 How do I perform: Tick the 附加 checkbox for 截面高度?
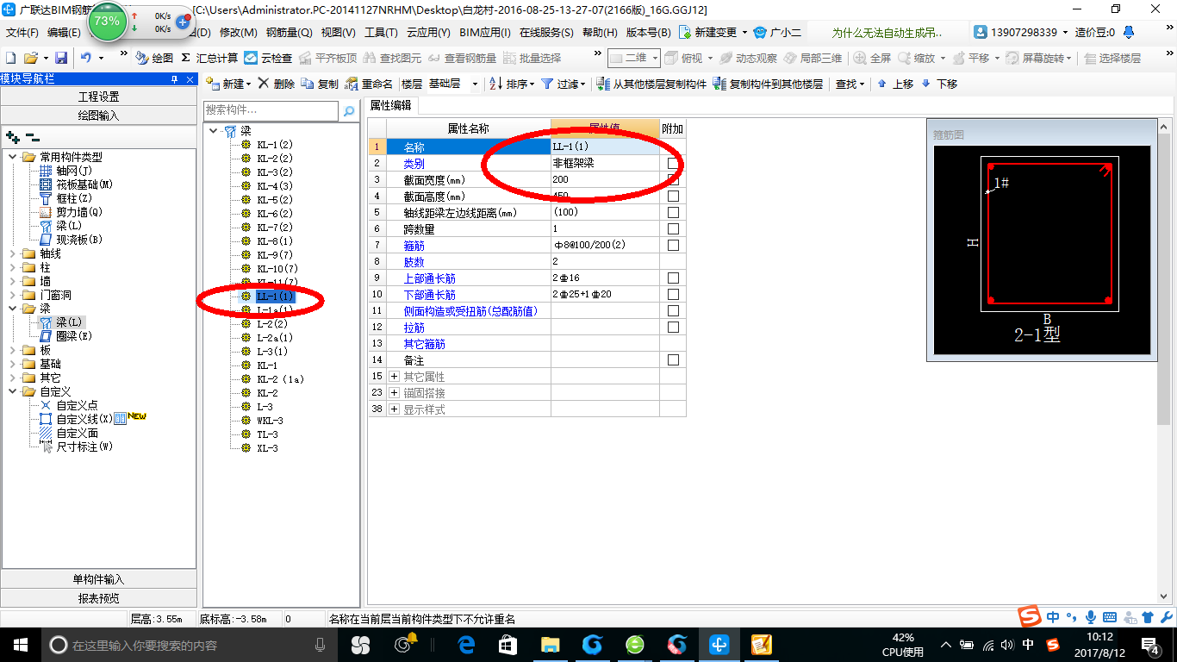coord(673,196)
